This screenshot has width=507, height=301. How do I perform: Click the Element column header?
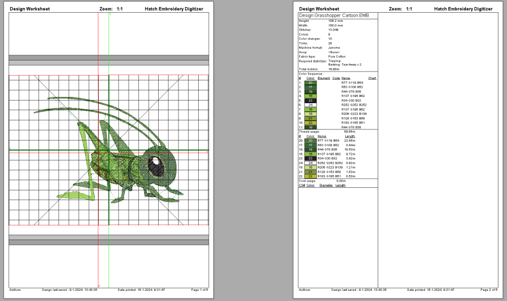(x=323, y=78)
